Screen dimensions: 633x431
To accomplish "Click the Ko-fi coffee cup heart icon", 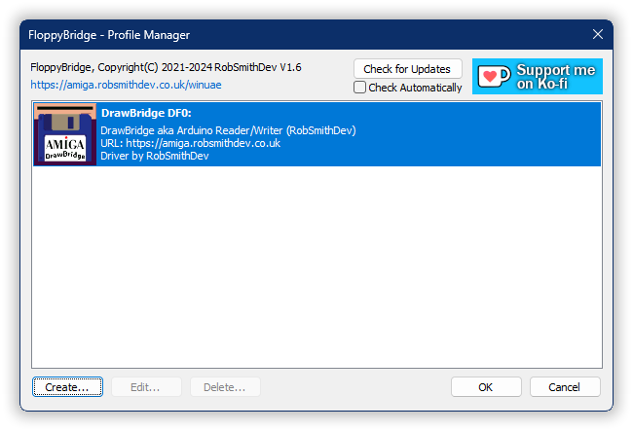I will coord(494,76).
